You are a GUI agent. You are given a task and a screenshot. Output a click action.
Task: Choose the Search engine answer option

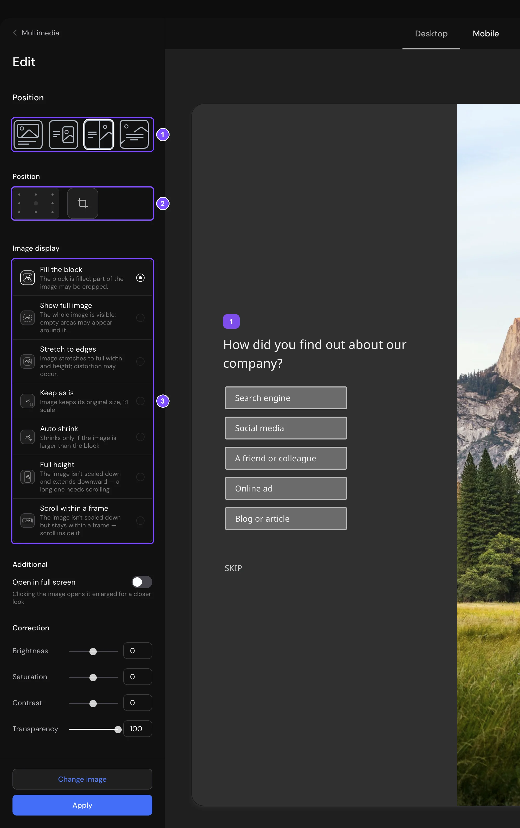tap(285, 398)
